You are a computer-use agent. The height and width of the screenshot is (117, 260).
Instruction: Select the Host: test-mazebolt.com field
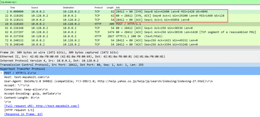pos(27,77)
